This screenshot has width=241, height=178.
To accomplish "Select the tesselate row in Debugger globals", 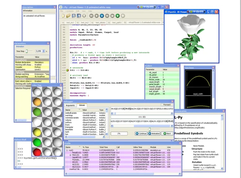I will [x=85, y=129].
